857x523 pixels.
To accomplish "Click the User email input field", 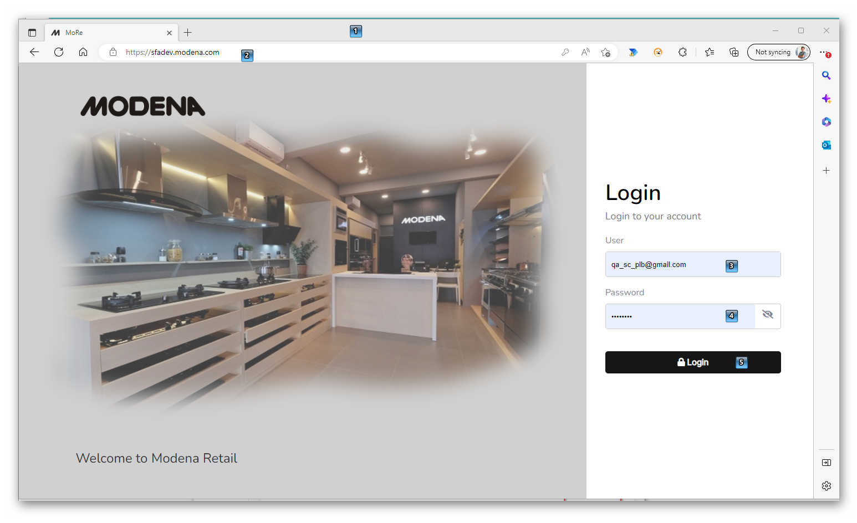I will [x=665, y=265].
